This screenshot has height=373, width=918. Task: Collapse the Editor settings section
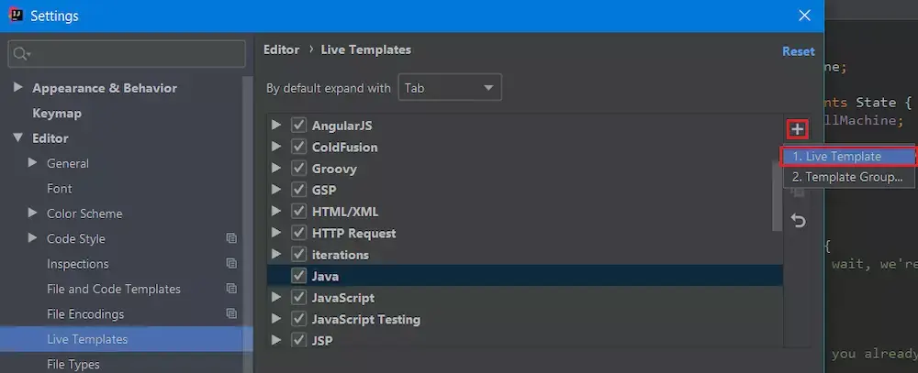17,138
